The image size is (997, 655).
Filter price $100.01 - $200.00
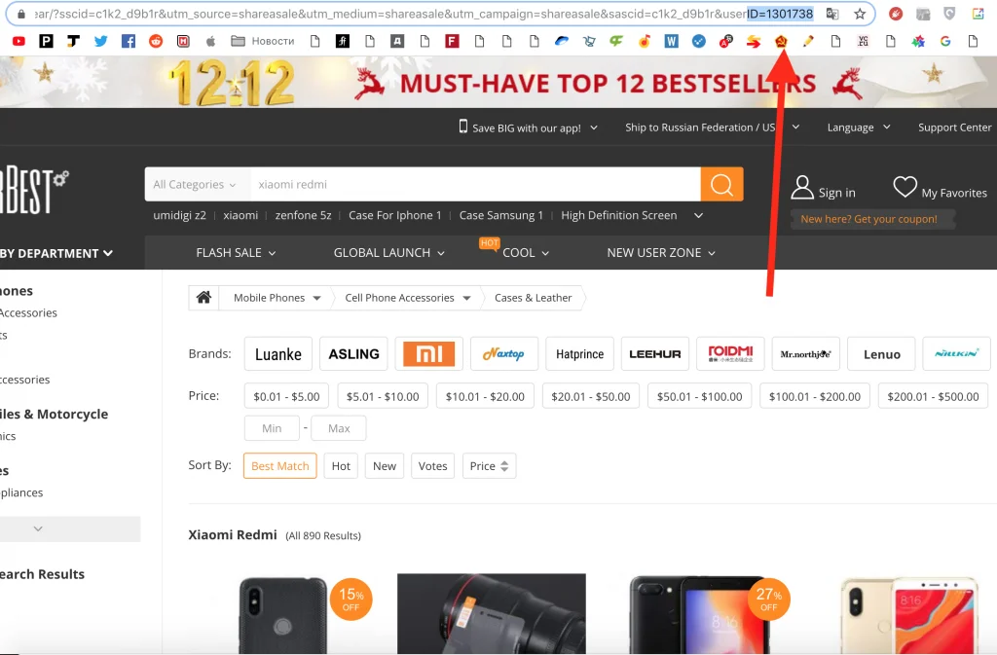[815, 396]
